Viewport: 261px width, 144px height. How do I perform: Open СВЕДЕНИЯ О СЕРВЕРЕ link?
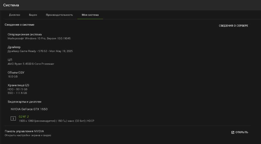point(233,26)
